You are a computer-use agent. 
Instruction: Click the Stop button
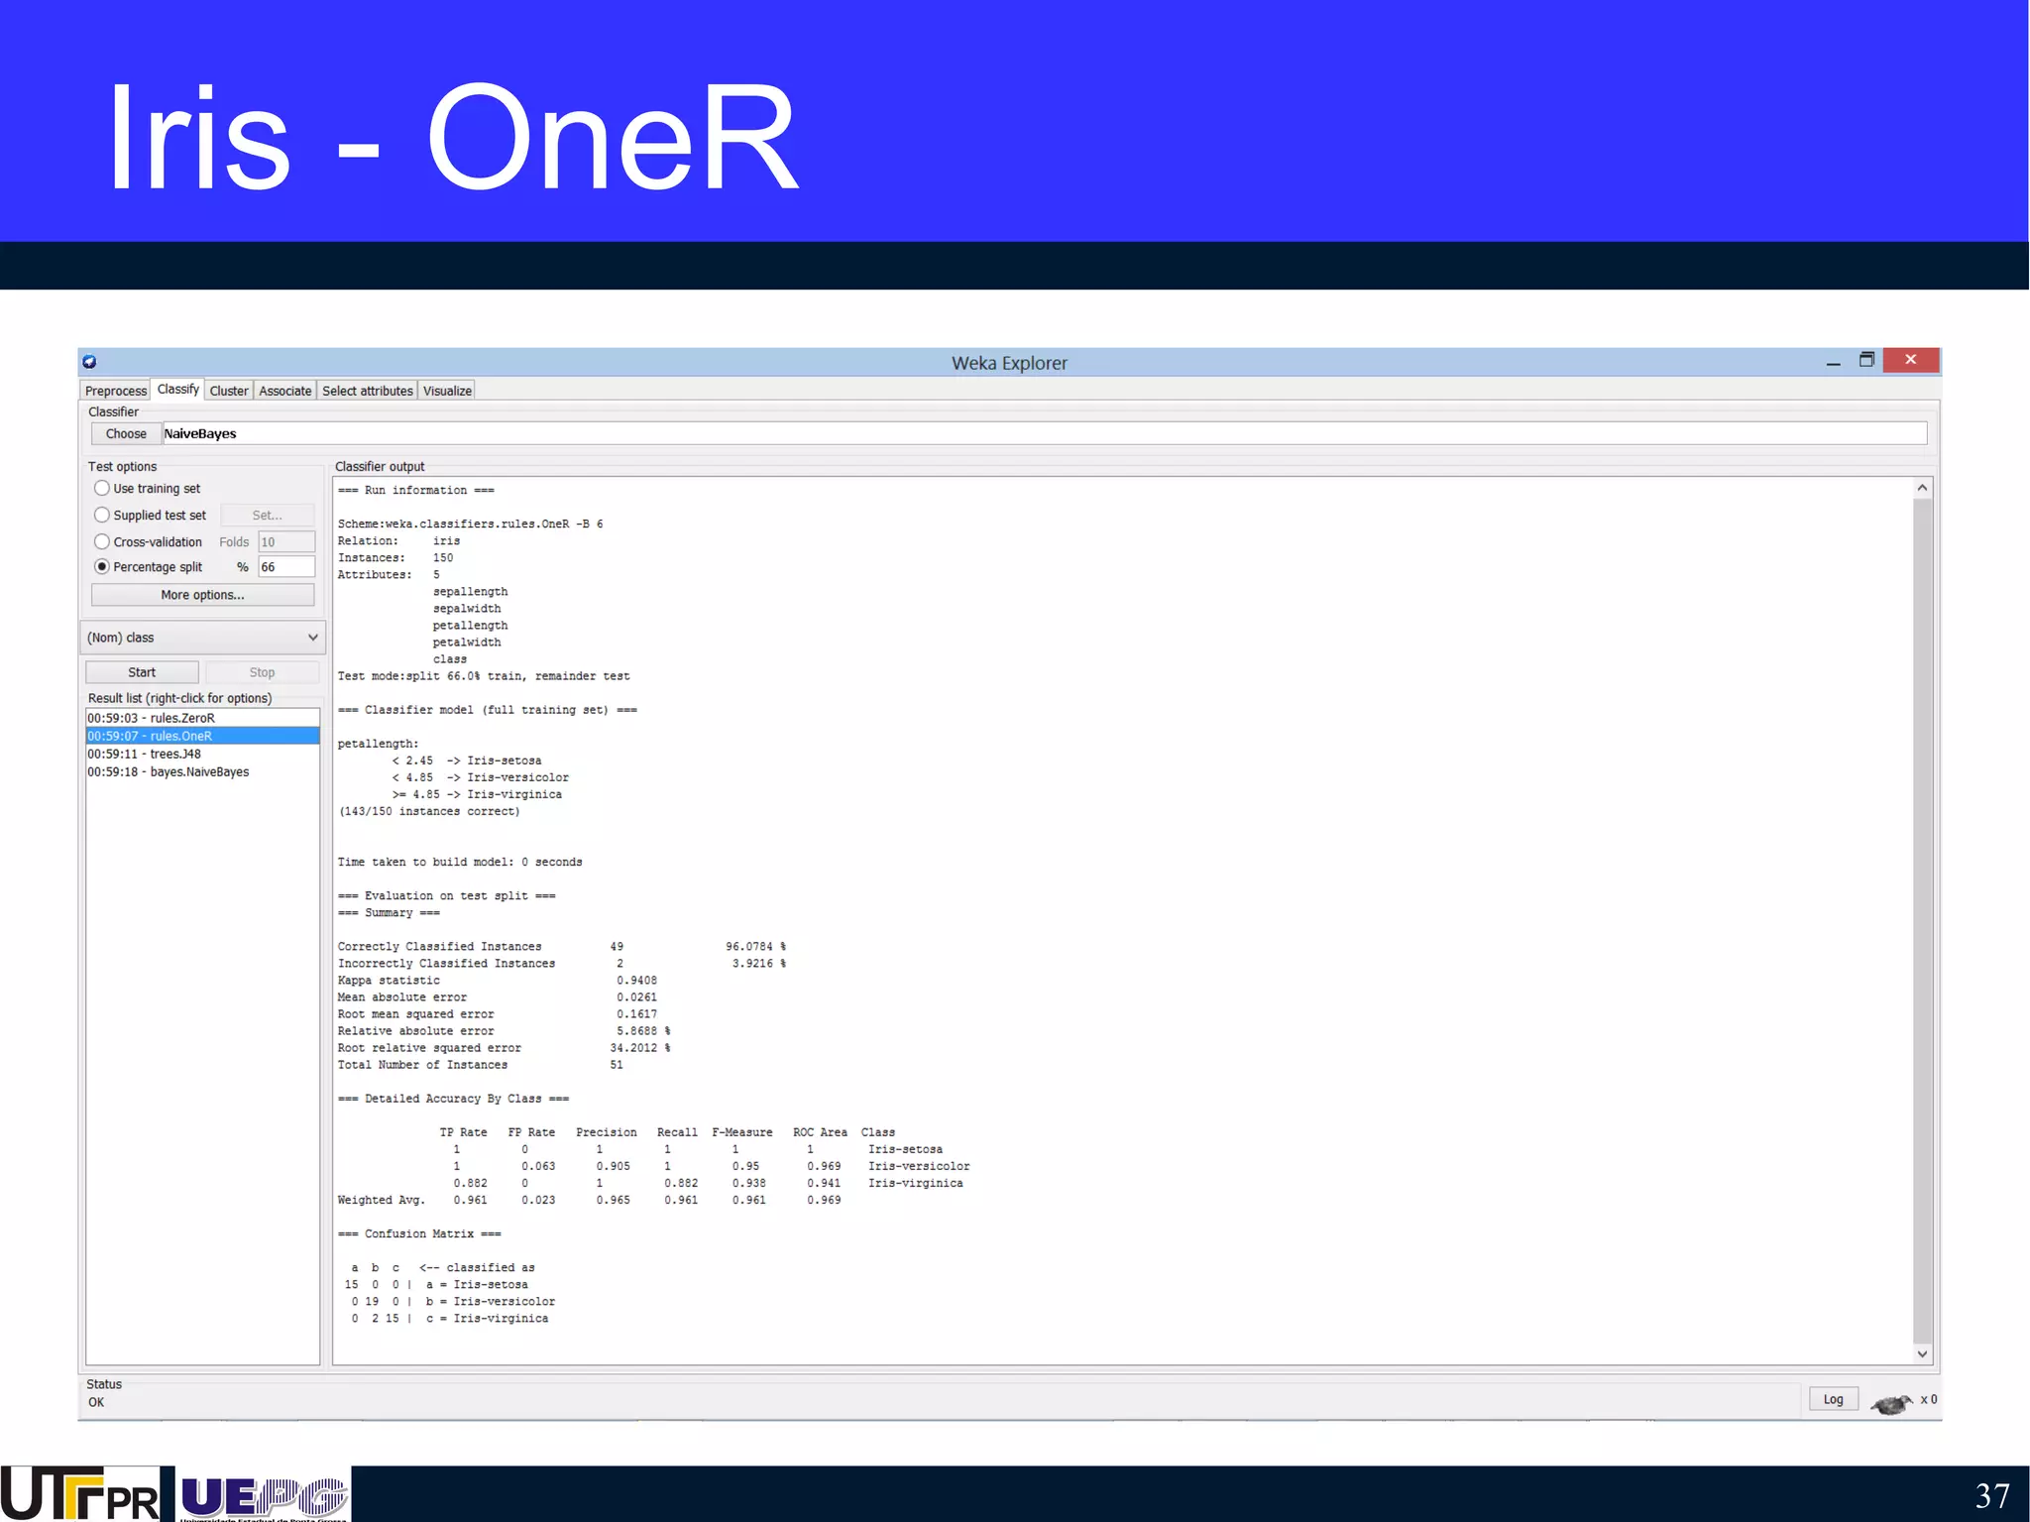(x=262, y=672)
